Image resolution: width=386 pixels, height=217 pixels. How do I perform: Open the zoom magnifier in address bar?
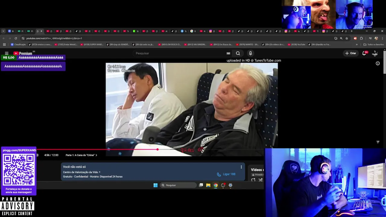point(341,38)
